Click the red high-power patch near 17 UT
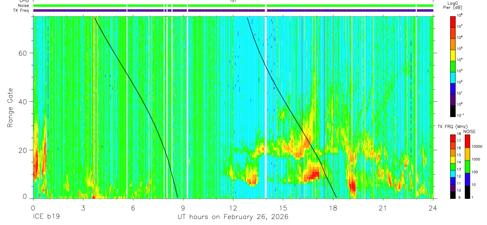487x225 pixels. tap(313, 174)
